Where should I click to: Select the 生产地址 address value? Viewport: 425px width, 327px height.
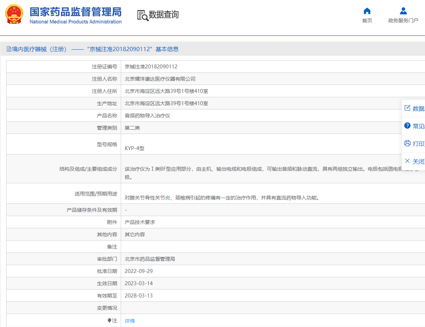pyautogui.click(x=167, y=103)
